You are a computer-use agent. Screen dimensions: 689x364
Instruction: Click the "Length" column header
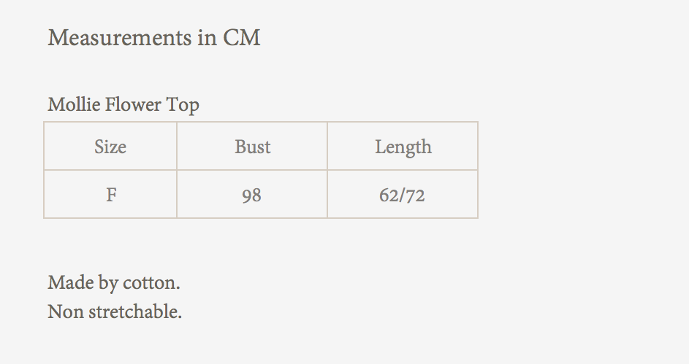click(x=403, y=147)
